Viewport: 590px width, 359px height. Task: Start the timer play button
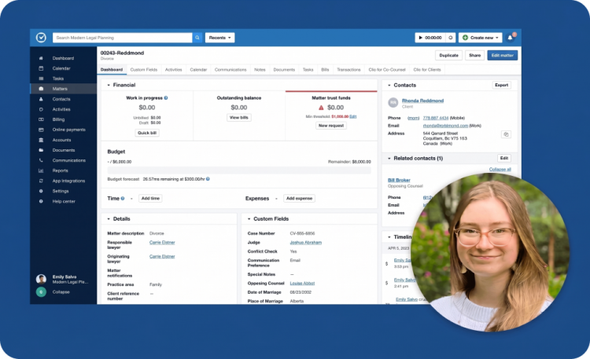point(421,38)
